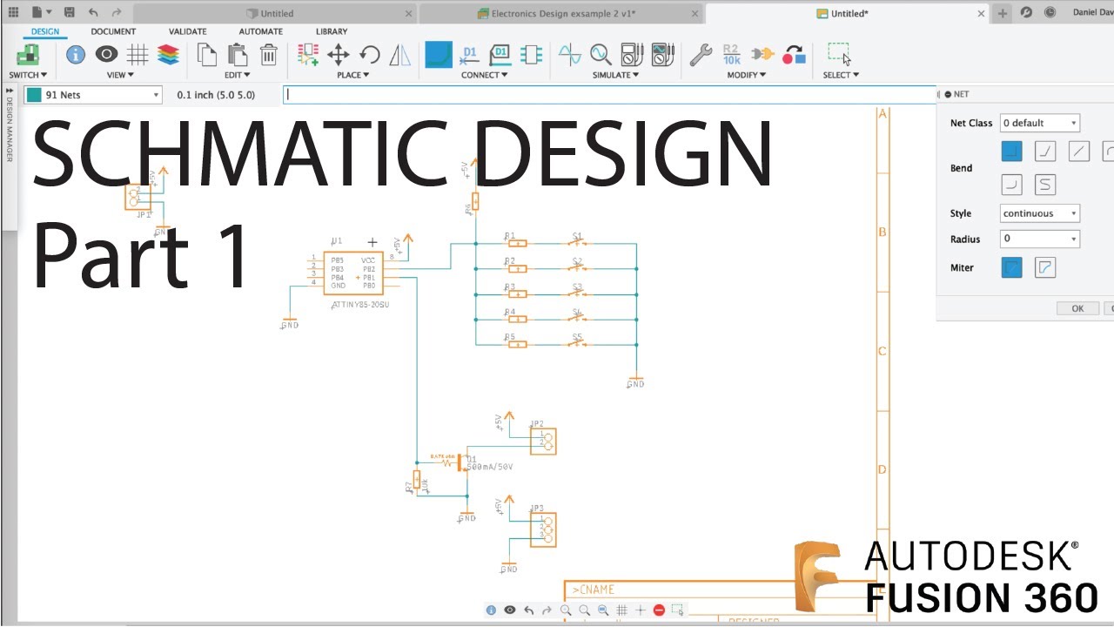Click the Undo arrow in top bar

pyautogui.click(x=93, y=13)
